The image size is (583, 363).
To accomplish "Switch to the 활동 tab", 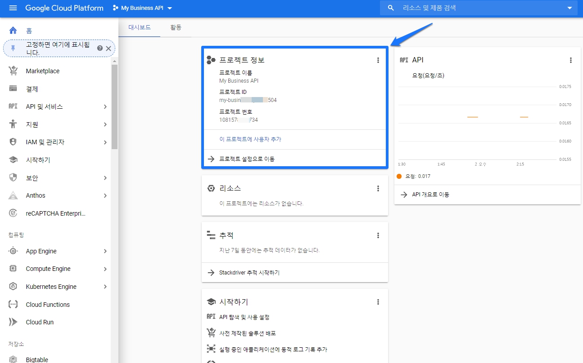I will pos(176,27).
